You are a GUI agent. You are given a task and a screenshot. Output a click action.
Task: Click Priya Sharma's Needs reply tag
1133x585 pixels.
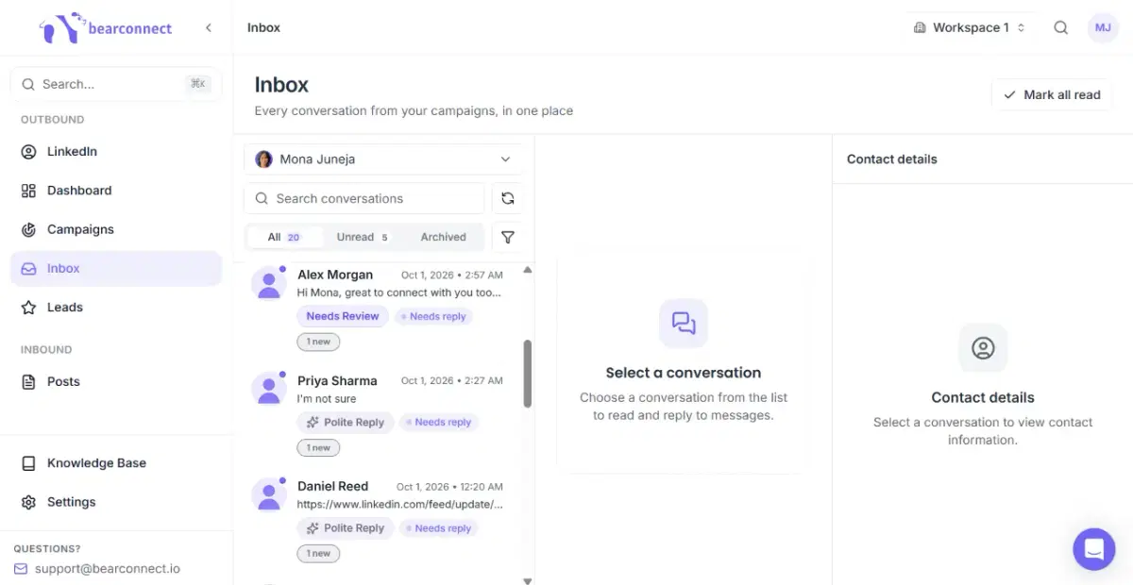(439, 423)
